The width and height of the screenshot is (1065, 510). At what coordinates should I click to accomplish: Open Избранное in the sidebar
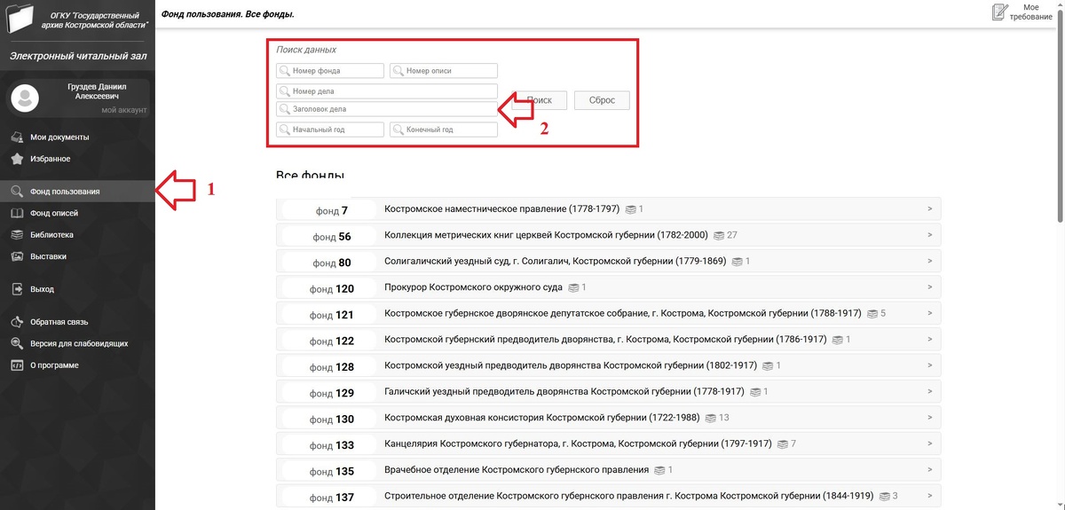click(x=50, y=159)
